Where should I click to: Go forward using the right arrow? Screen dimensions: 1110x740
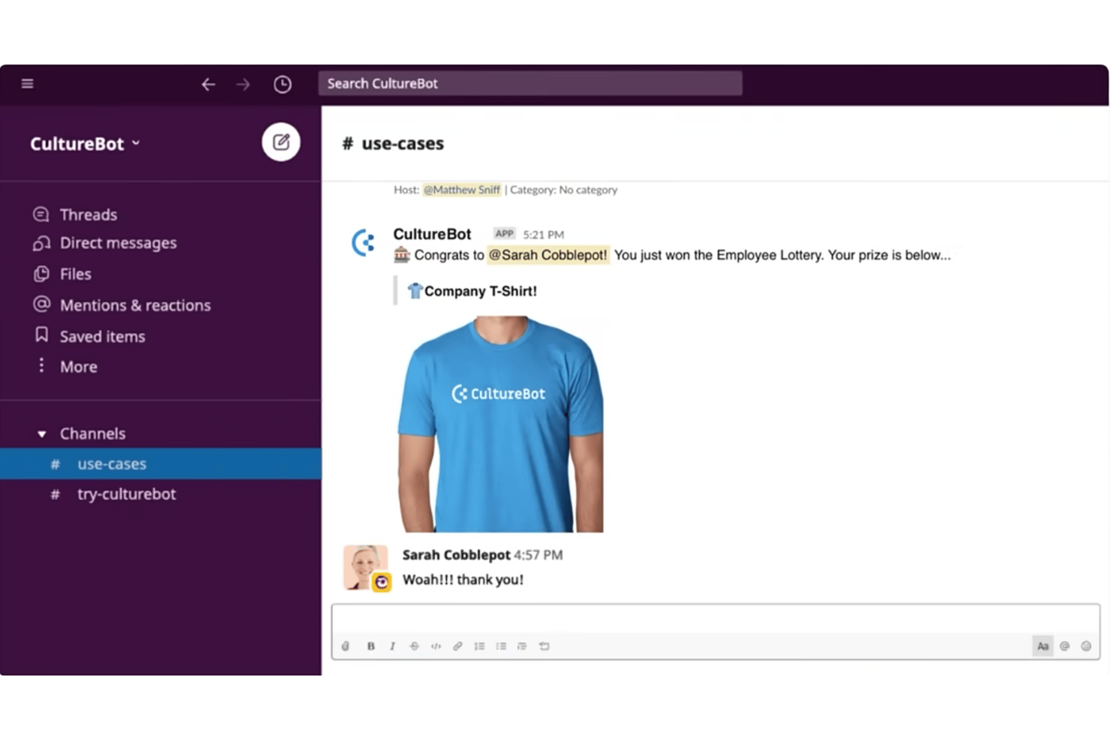pos(243,84)
